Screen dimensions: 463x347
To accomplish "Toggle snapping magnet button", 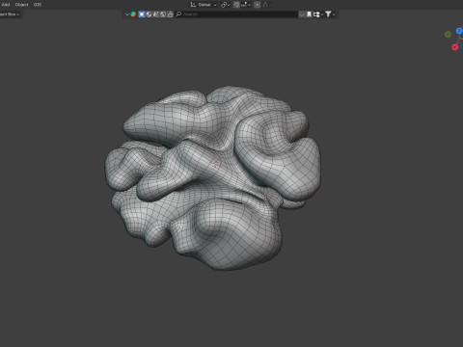I will pos(236,5).
